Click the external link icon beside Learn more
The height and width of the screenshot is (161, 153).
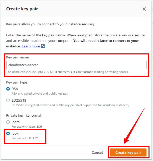(43, 46)
